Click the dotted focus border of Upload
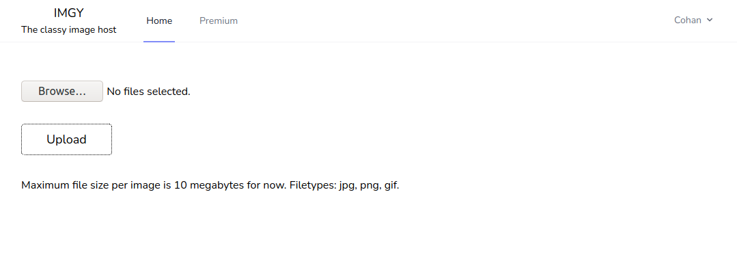Viewport: 737px width, 272px height. [66, 124]
